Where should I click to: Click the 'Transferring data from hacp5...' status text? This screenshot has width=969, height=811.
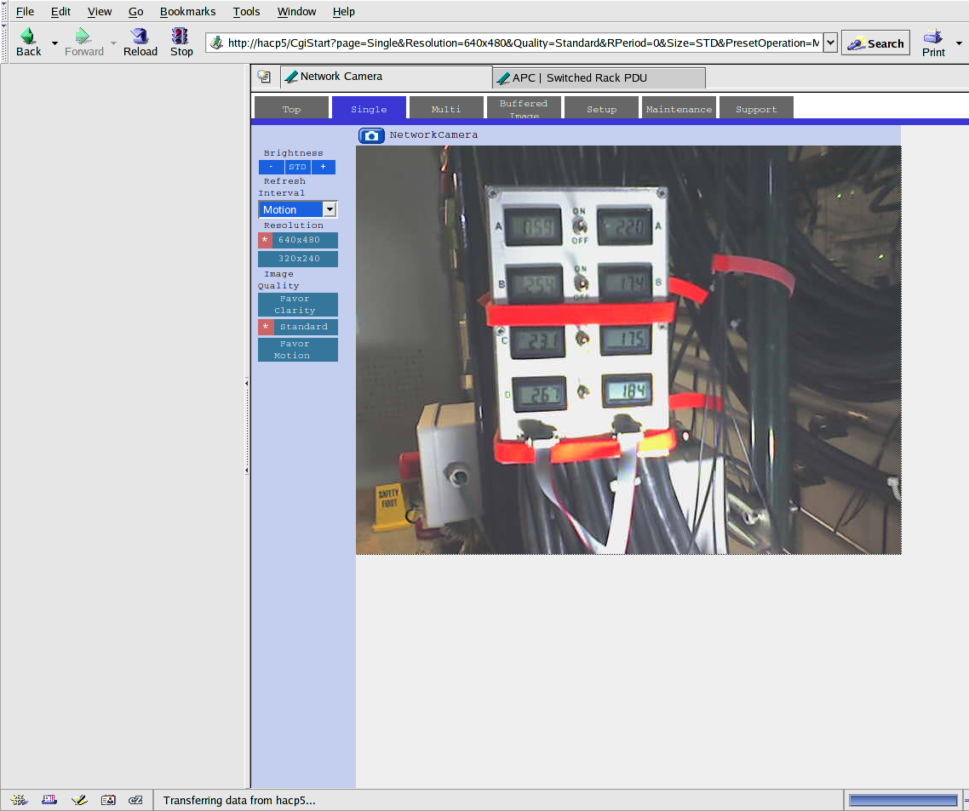pyautogui.click(x=239, y=801)
